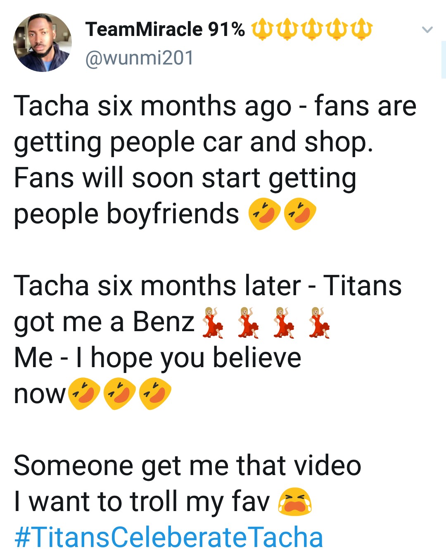Click the second laughing emoji after "boyfriends"
This screenshot has width=446, height=559.
(301, 214)
